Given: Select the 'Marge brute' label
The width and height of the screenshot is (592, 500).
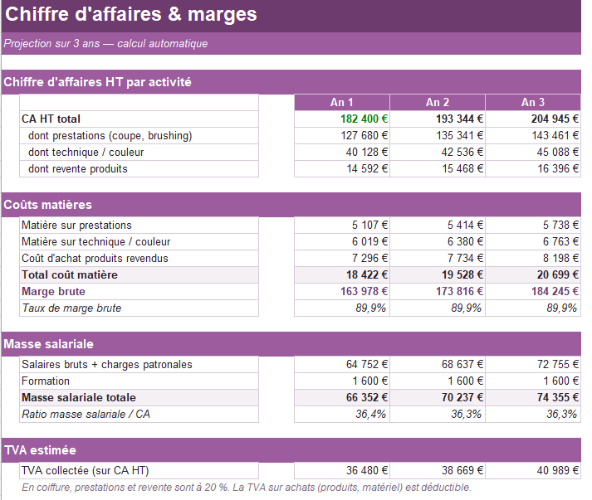Looking at the screenshot, I should coord(139,292).
